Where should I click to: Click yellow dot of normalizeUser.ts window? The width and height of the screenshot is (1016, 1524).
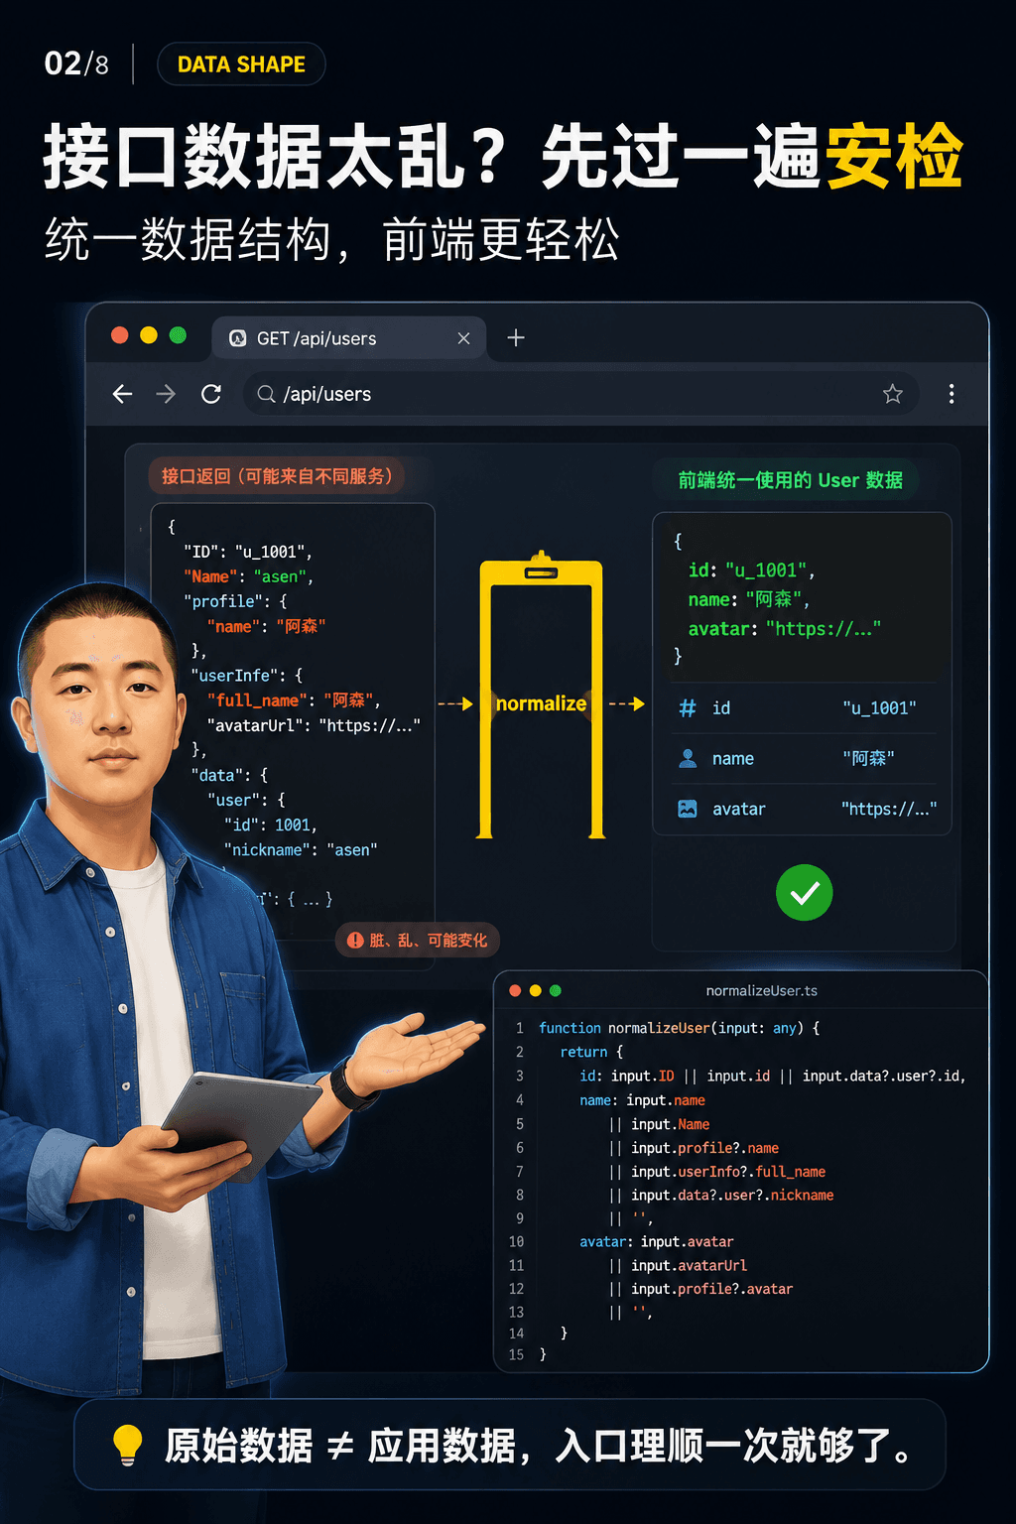pos(536,990)
